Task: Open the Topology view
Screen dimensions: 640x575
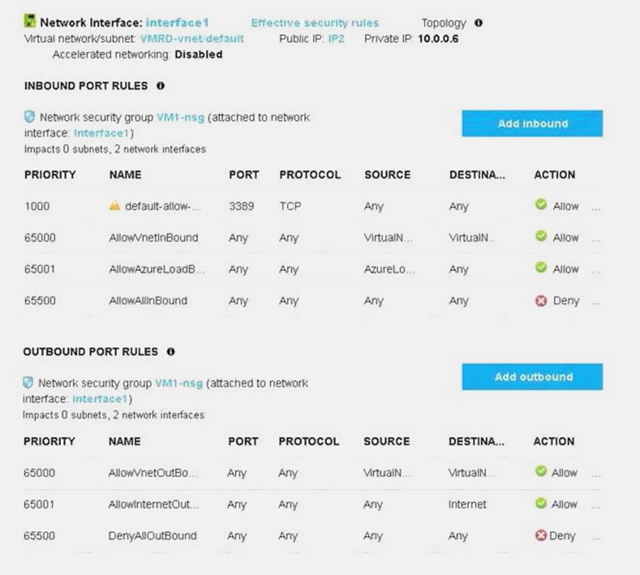Action: pos(444,23)
